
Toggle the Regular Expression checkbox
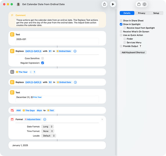[x=42, y=63]
